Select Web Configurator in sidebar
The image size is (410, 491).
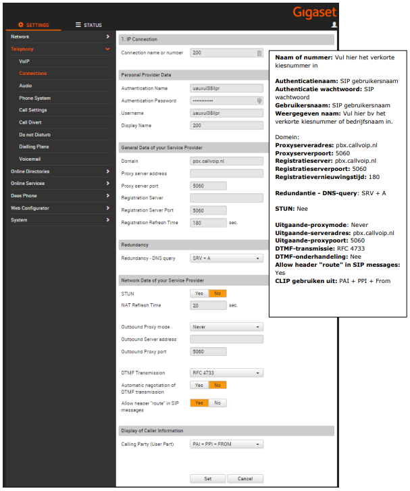click(x=30, y=208)
